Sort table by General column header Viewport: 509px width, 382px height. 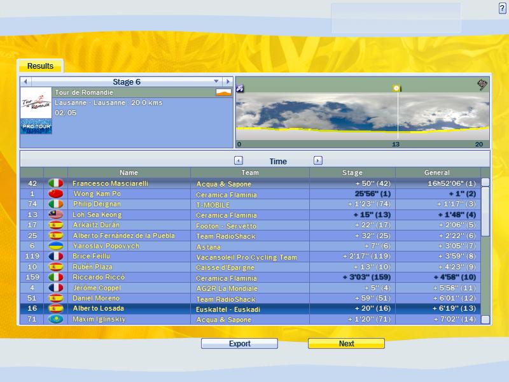(437, 173)
